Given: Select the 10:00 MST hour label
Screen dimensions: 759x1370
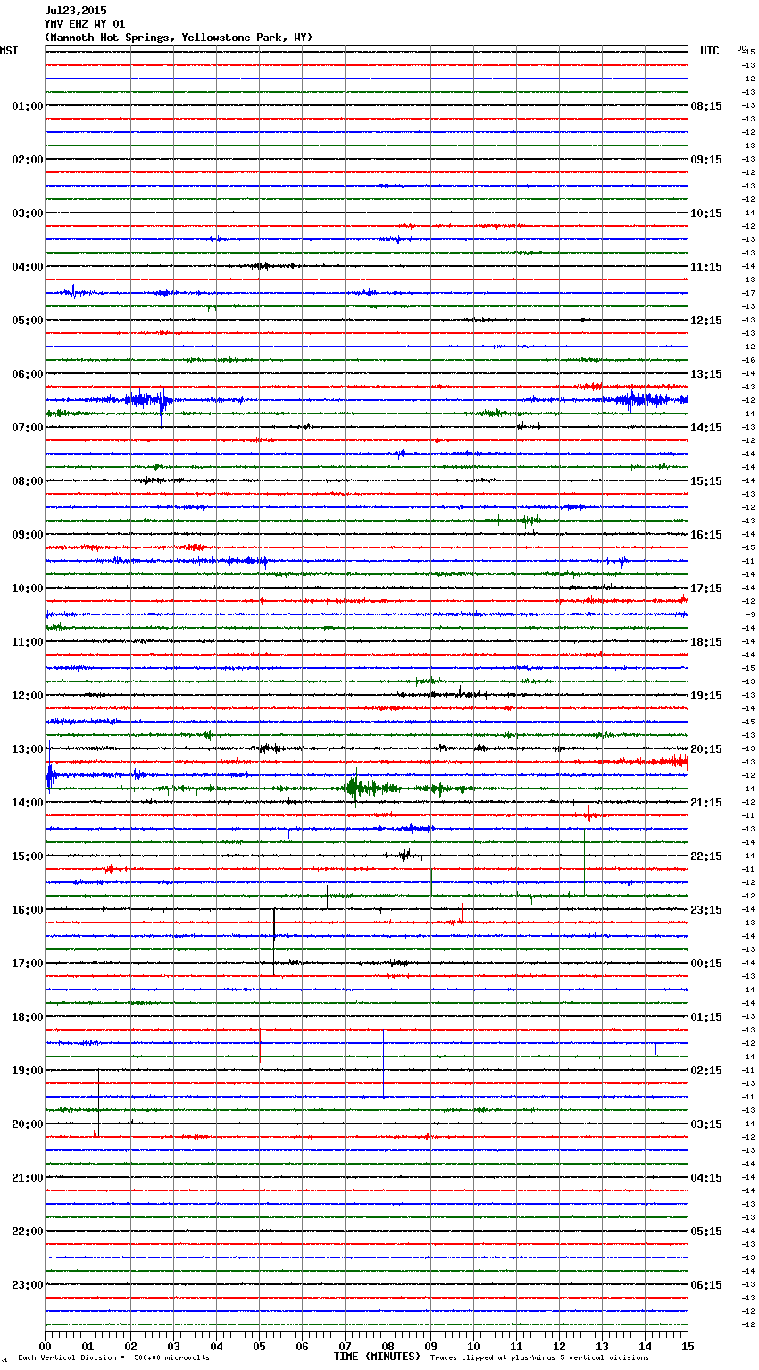Looking at the screenshot, I should tap(28, 589).
